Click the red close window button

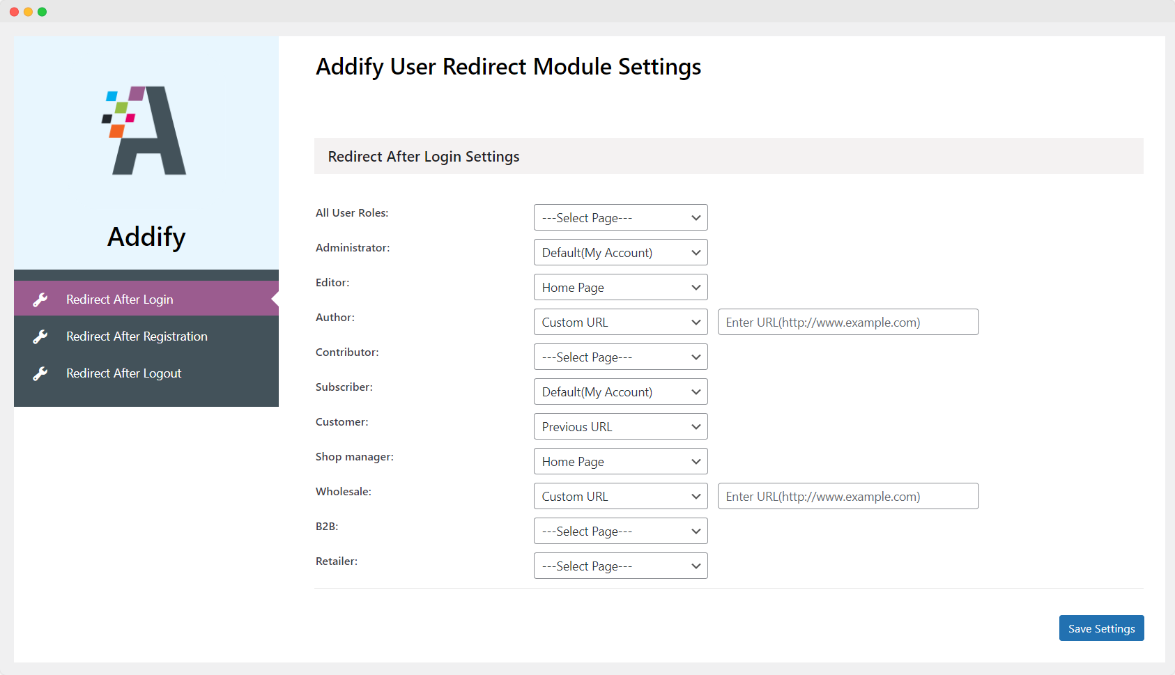(14, 12)
